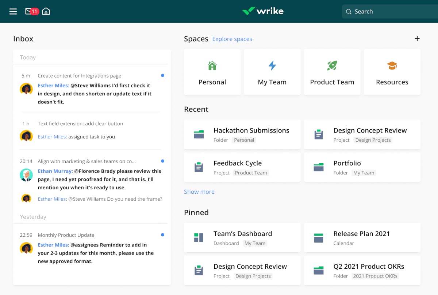Click Esther Miles's avatar in the first inbox message

pyautogui.click(x=26, y=88)
